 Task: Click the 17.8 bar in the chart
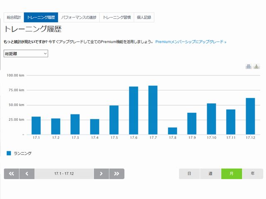point(172,131)
